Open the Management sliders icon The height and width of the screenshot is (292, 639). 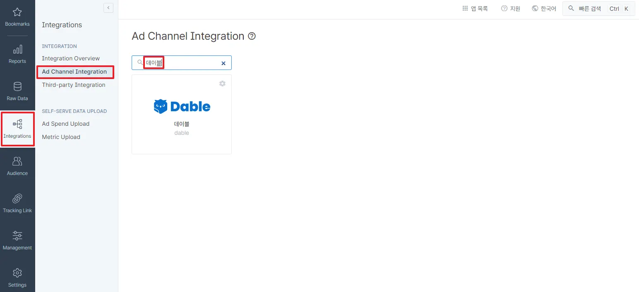(17, 236)
